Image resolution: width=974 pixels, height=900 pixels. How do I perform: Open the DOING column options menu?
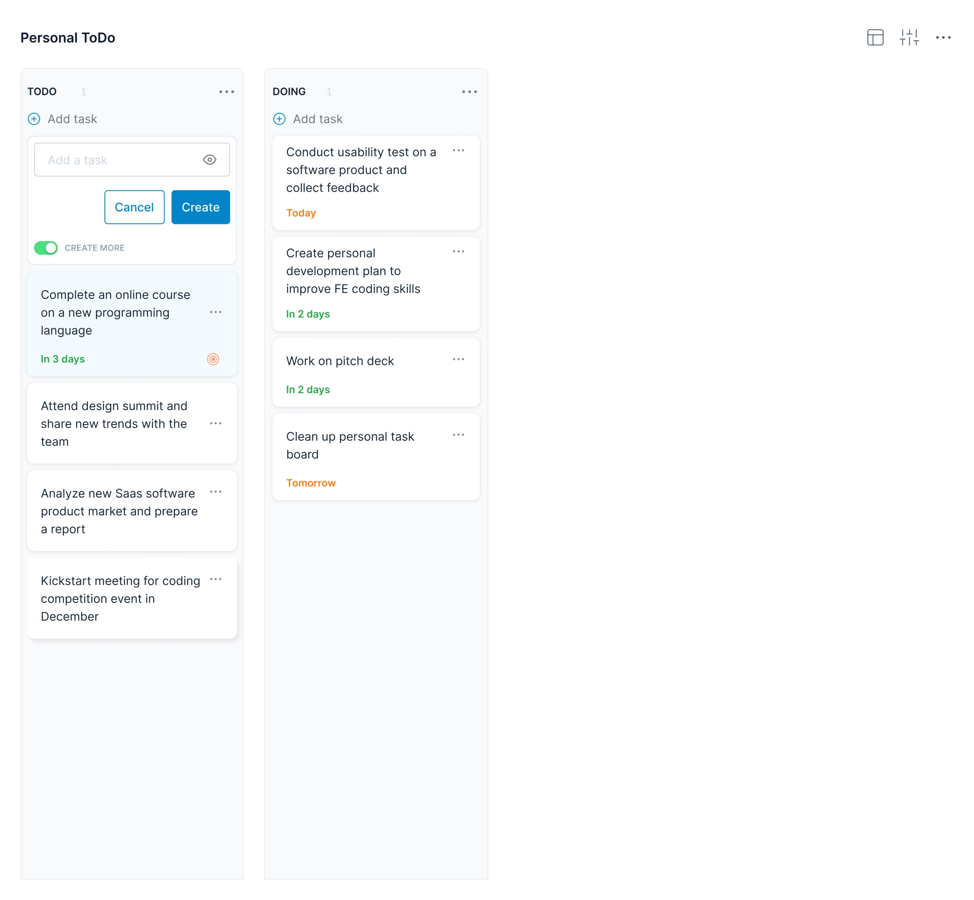click(x=469, y=92)
